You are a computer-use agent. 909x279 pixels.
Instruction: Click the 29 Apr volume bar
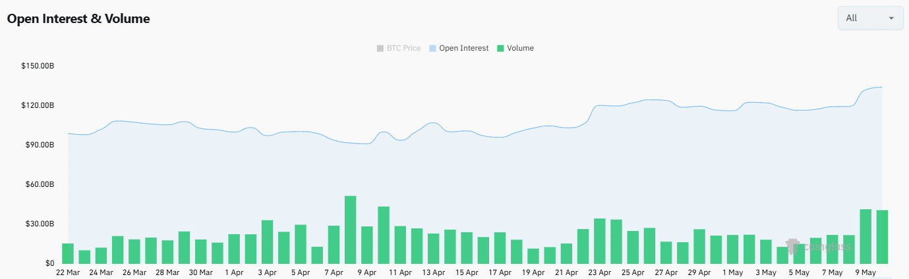coord(699,246)
